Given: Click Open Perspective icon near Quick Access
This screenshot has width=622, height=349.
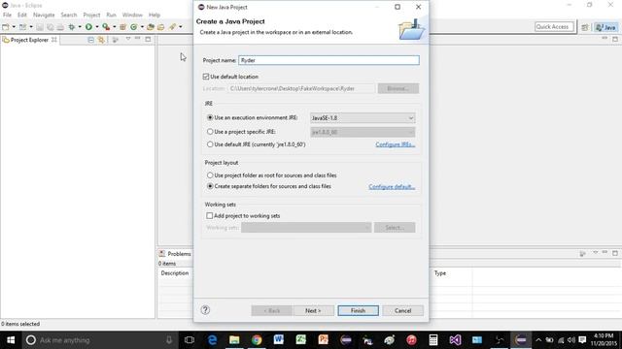Looking at the screenshot, I should click(x=585, y=27).
